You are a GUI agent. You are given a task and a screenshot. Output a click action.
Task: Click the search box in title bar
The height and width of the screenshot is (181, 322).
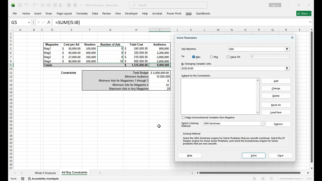[168, 5]
